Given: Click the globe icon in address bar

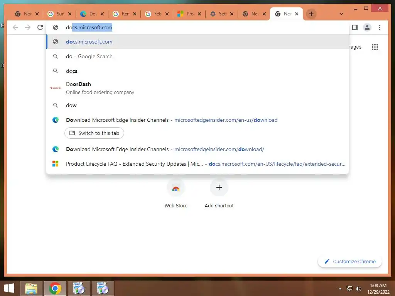Looking at the screenshot, I should tap(56, 27).
